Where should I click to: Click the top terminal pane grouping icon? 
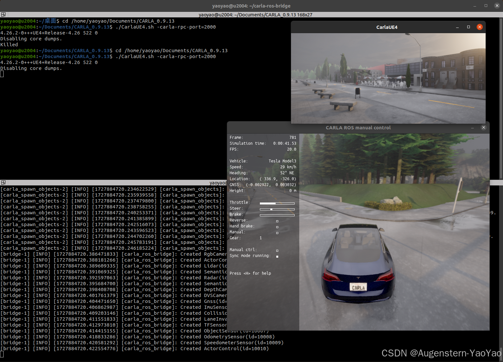pos(3,15)
